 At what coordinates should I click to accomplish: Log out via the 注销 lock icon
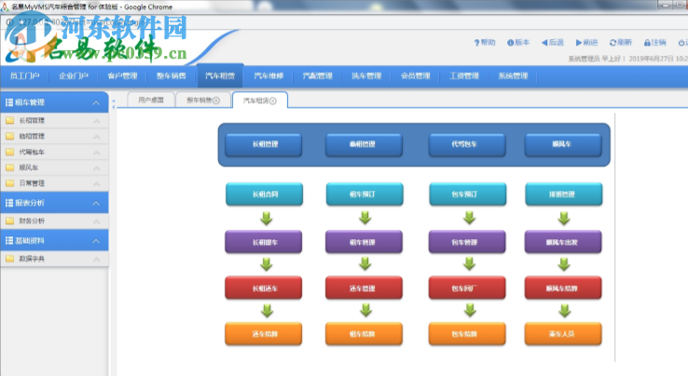point(647,43)
